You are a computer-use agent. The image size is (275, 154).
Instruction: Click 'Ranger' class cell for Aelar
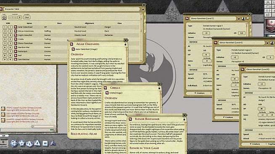pos(108,27)
